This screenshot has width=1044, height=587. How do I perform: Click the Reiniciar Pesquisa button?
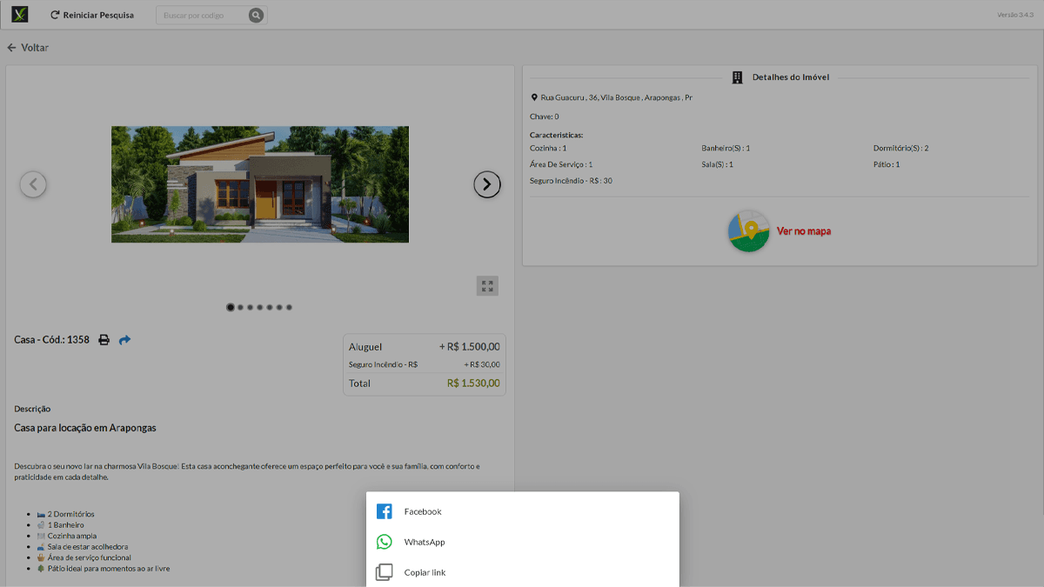(x=92, y=15)
